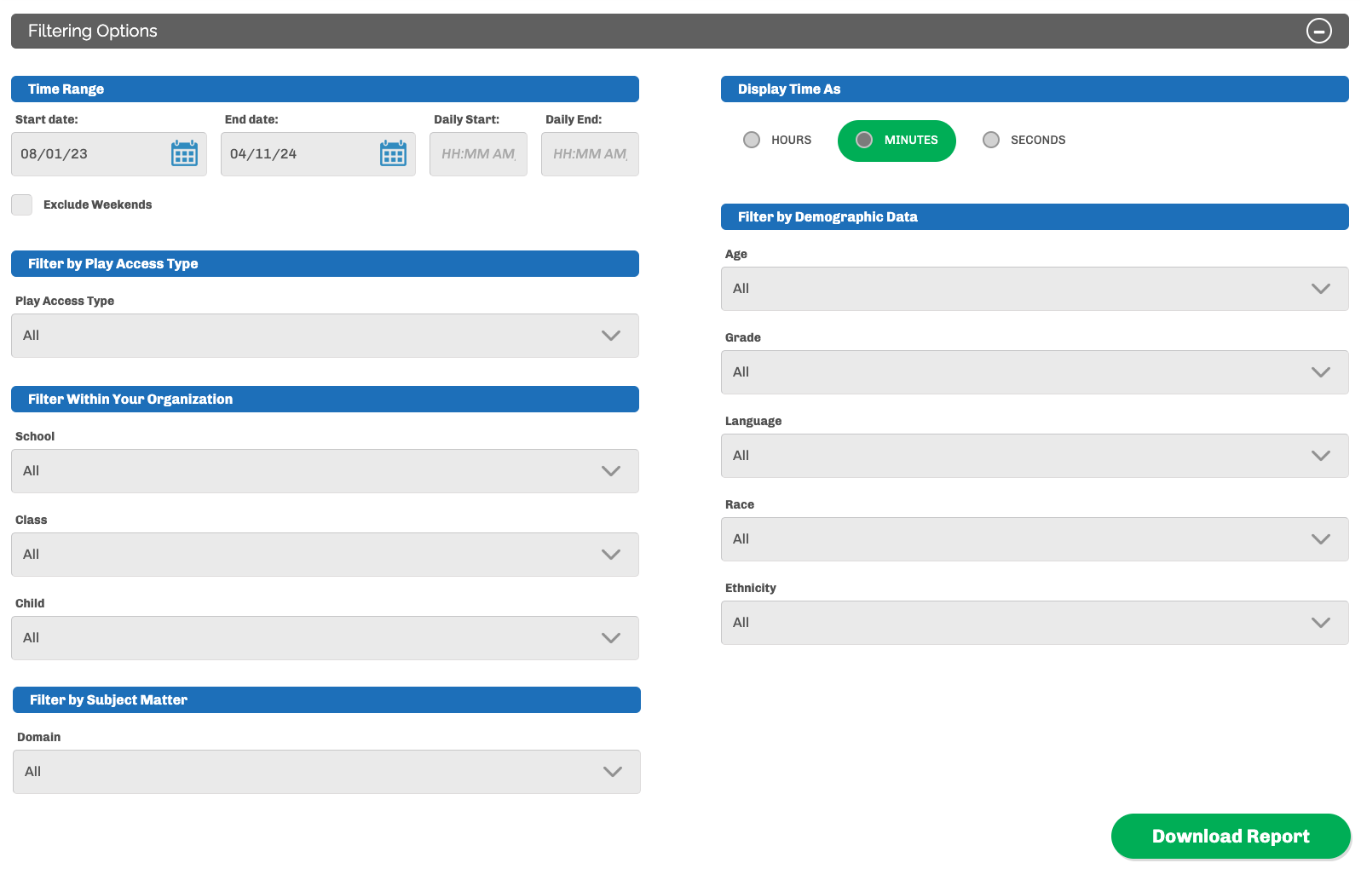Collapse the Filtering Options panel

[x=1318, y=31]
